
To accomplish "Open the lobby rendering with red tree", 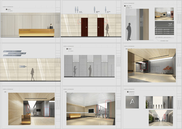I will 152,66.
